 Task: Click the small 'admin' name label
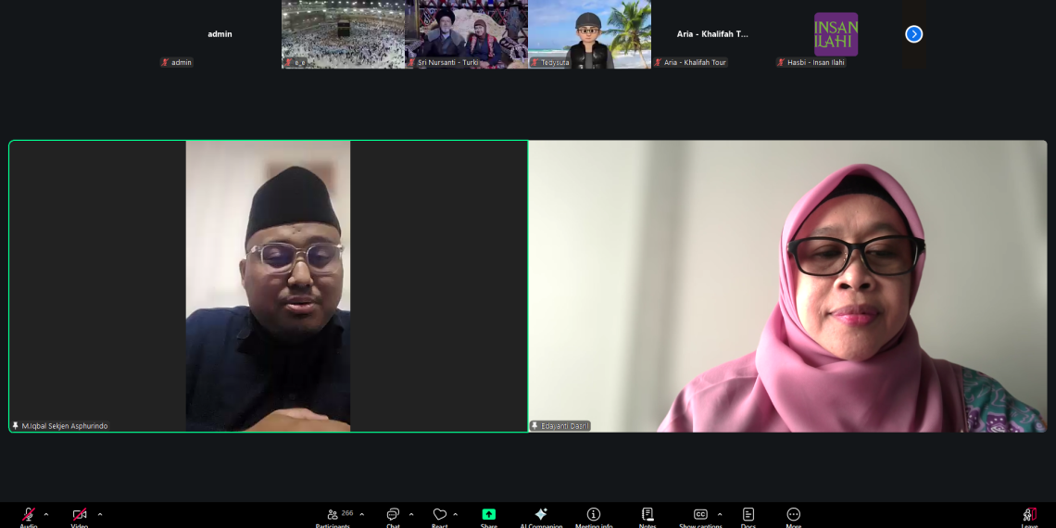(x=182, y=63)
